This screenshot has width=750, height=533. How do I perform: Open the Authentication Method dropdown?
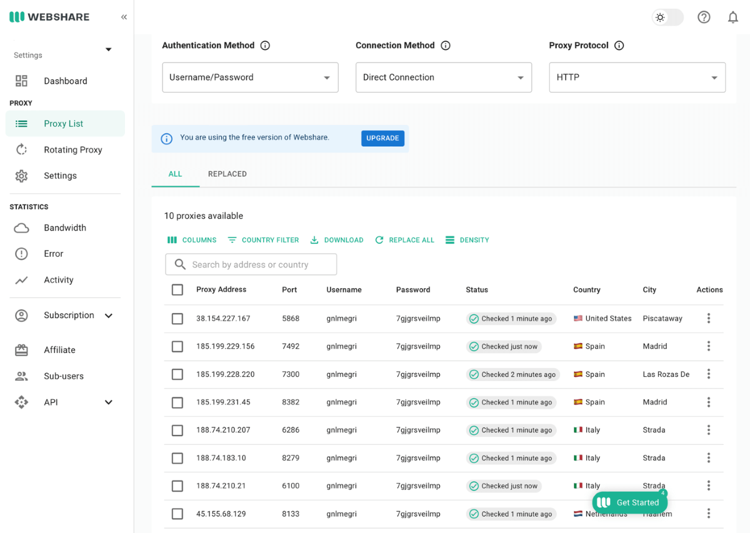[250, 77]
